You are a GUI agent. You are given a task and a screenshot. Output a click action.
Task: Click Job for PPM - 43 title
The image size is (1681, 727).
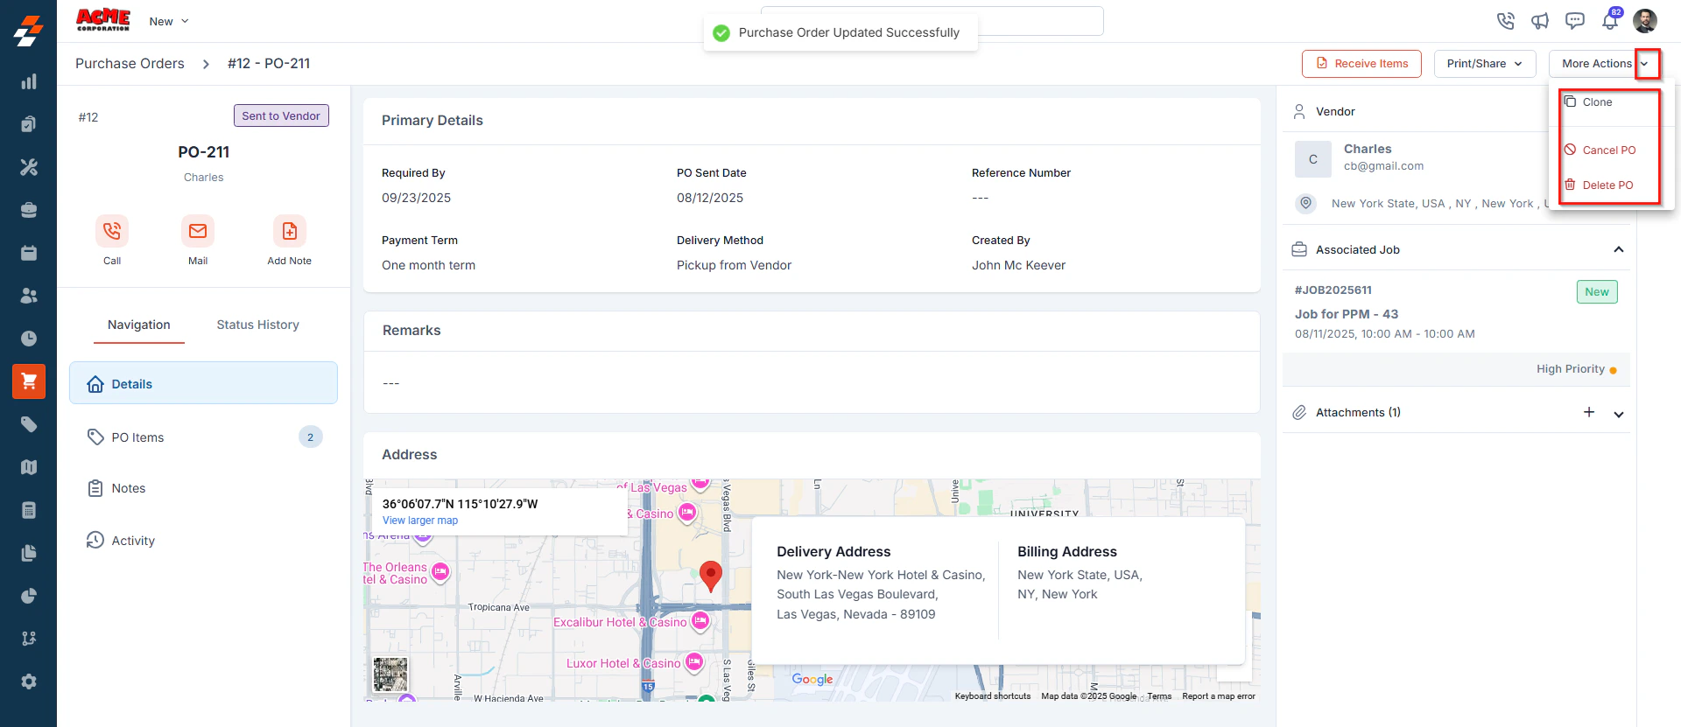[x=1347, y=314]
